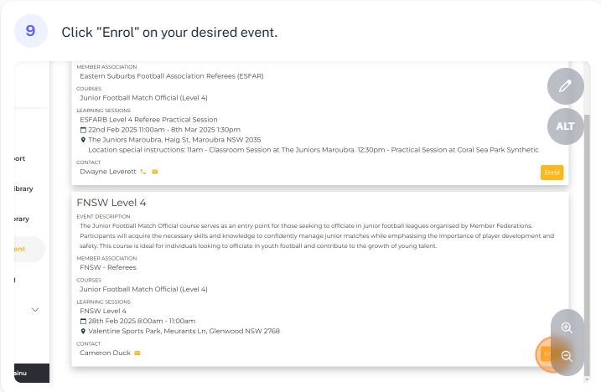Click the pencil edit icon button
The image size is (601, 392).
tap(565, 86)
